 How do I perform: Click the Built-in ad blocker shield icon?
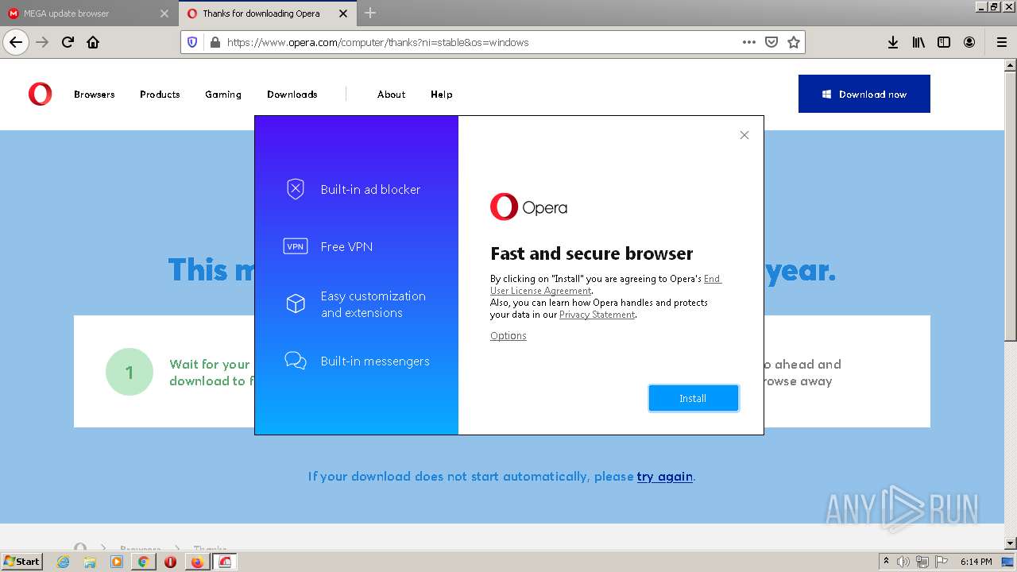[x=296, y=189]
